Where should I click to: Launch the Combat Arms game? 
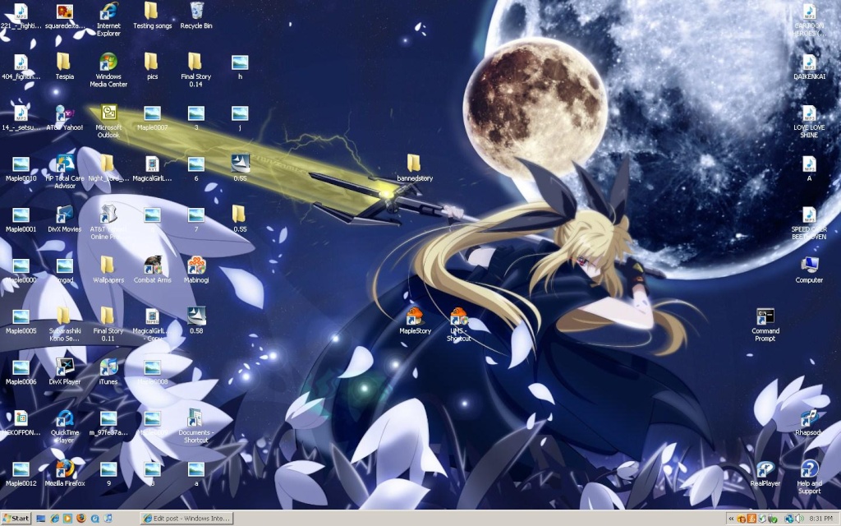152,270
